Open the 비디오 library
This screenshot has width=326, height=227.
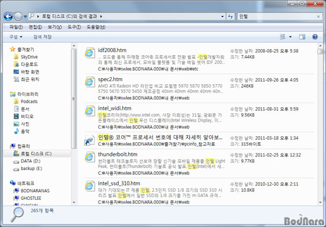pos(24,116)
